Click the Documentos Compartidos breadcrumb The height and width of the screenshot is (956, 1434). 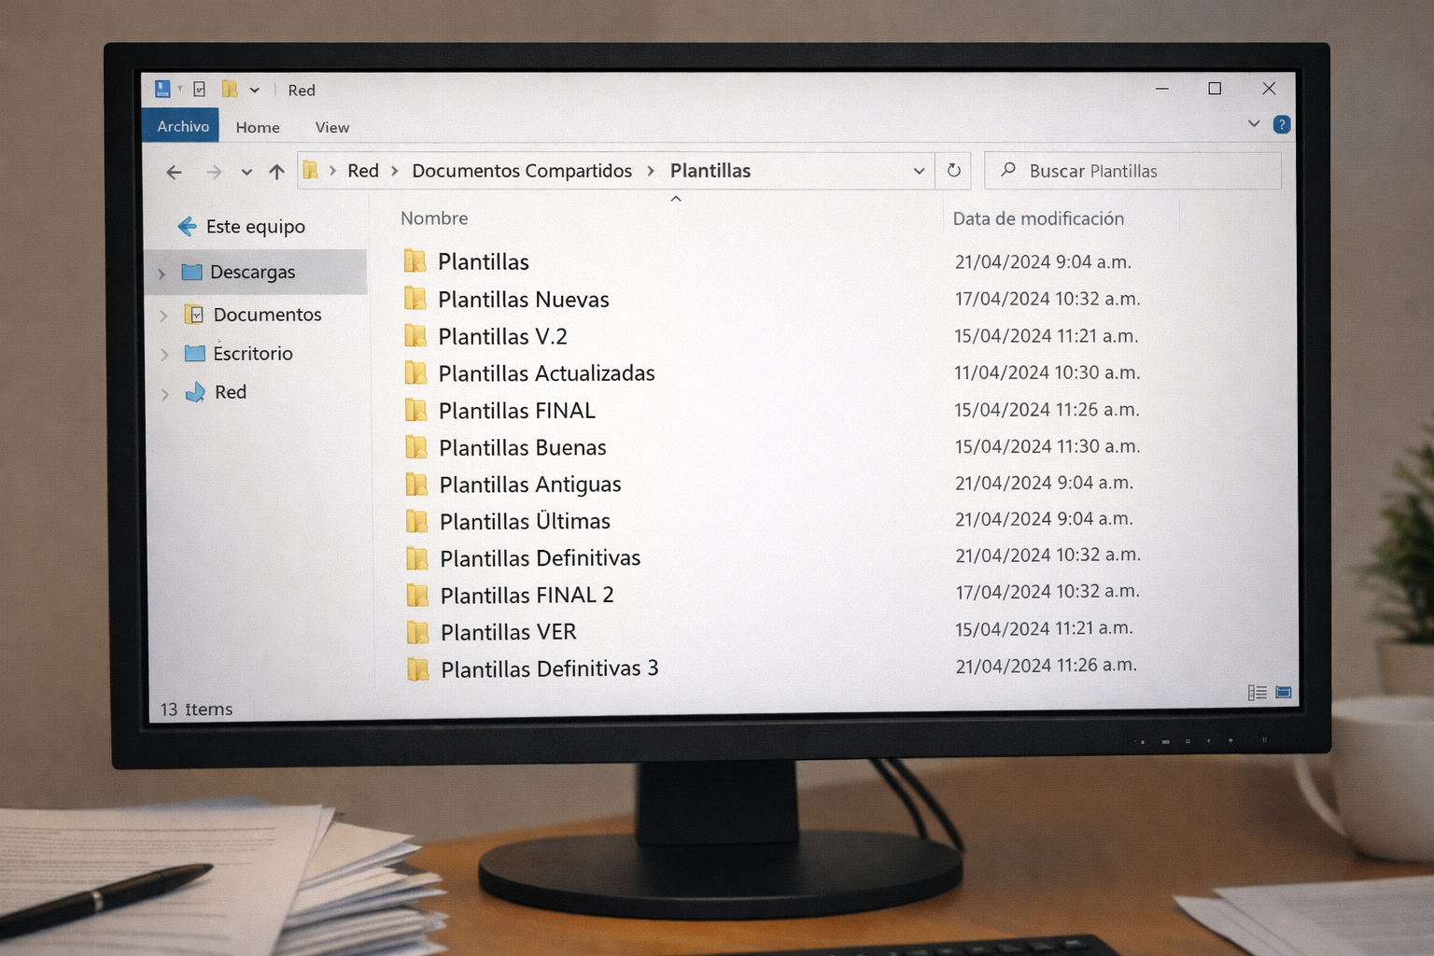pyautogui.click(x=522, y=171)
